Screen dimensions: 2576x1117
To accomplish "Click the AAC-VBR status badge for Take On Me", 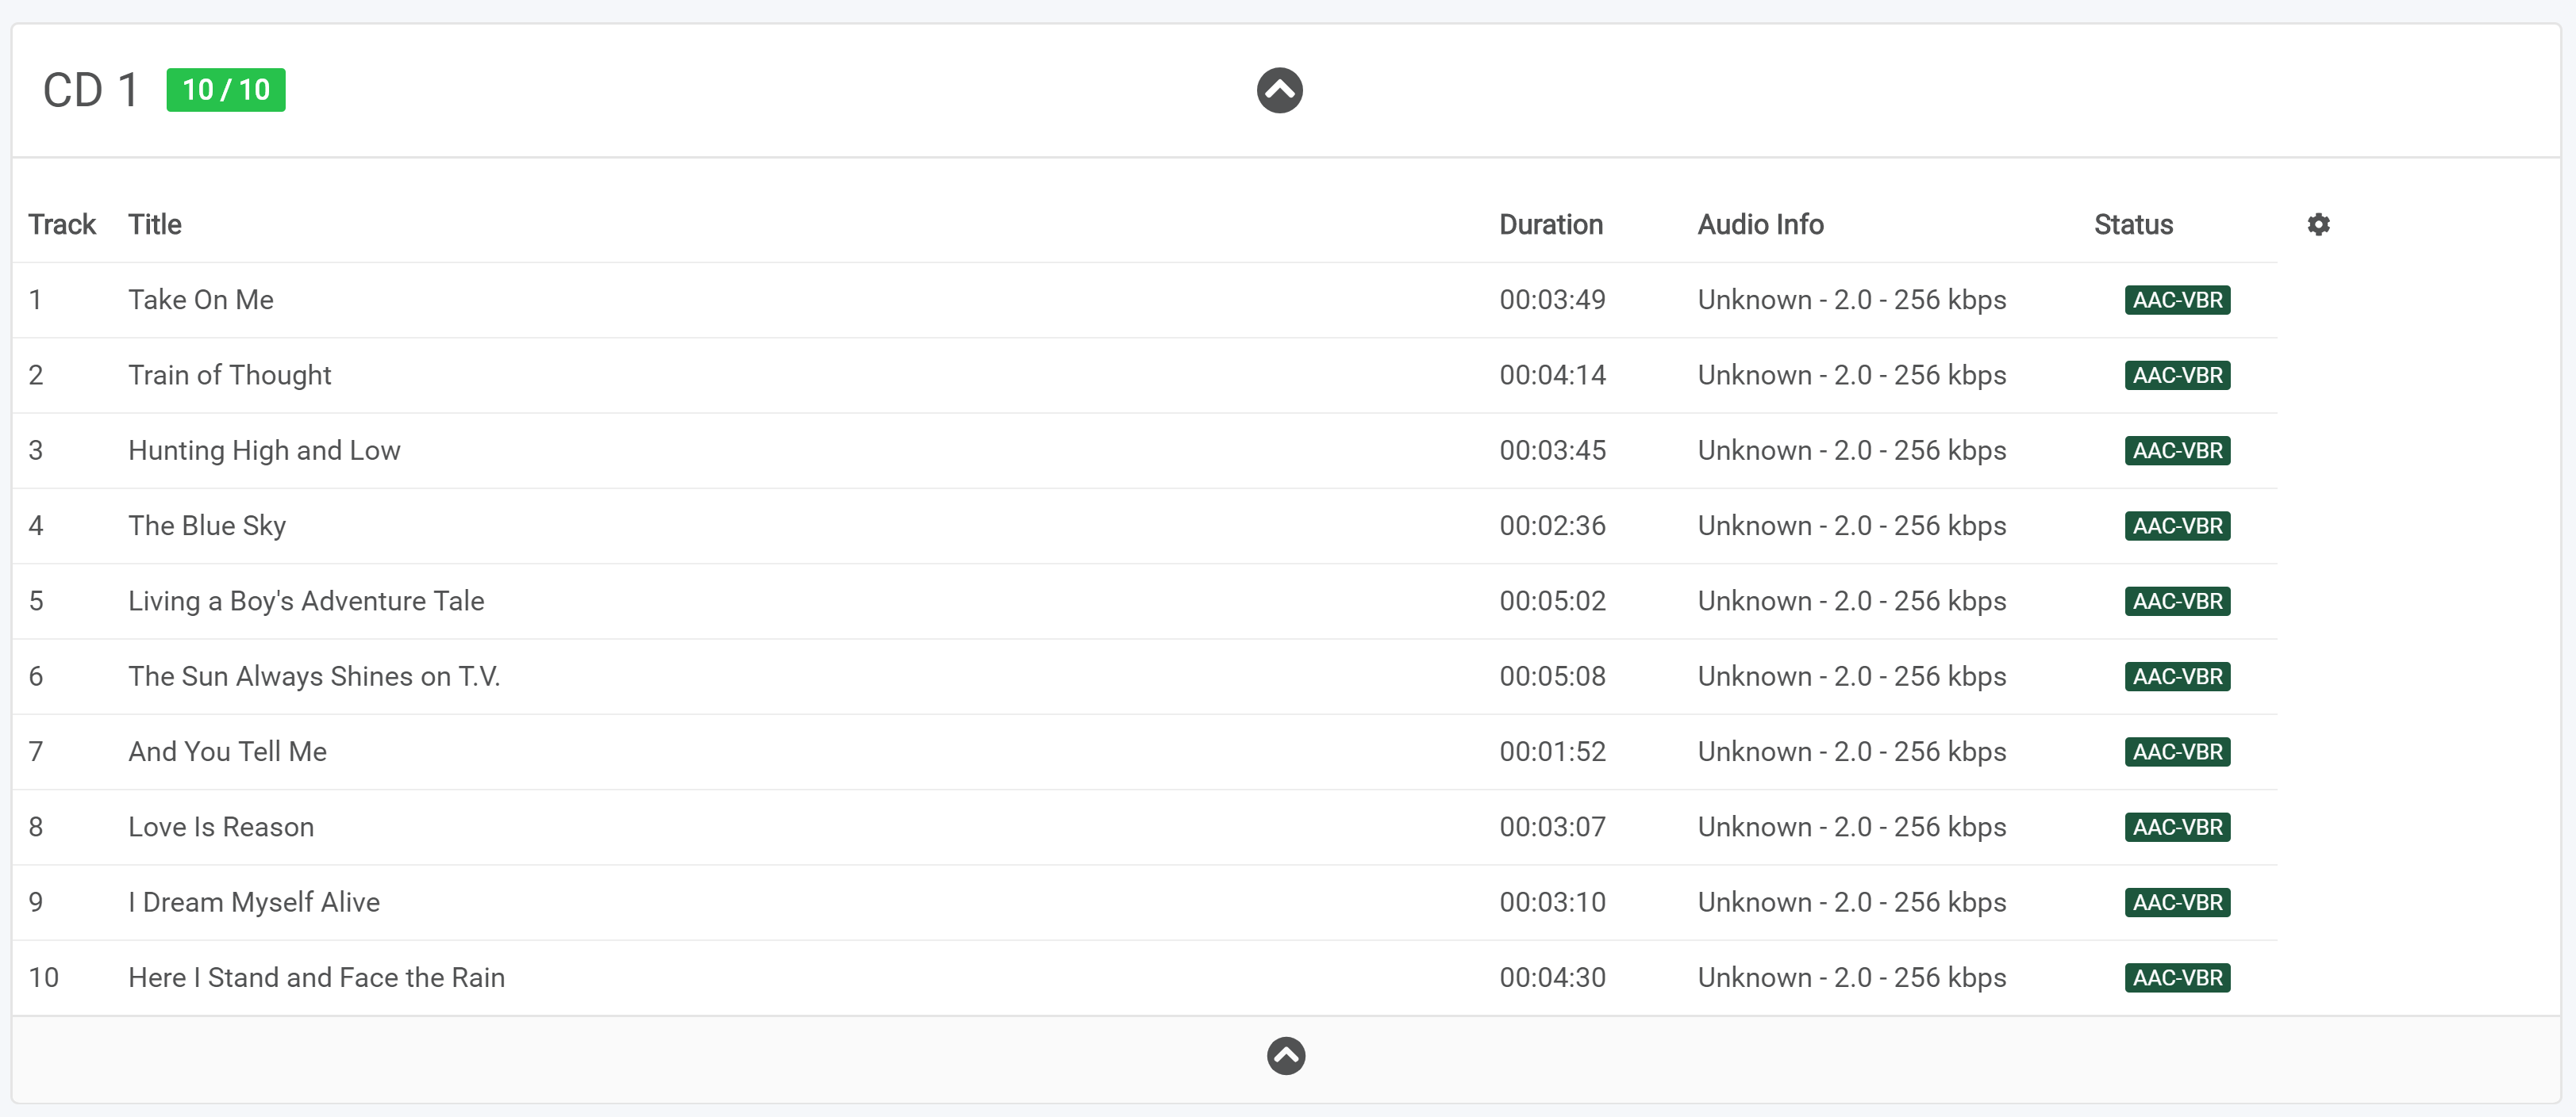I will pos(2177,299).
